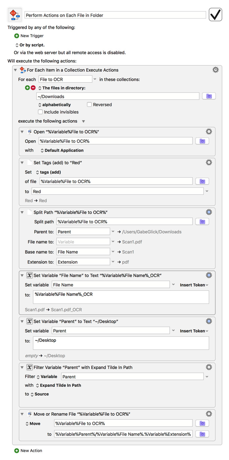The height and width of the screenshot is (460, 229).
Task: Click the Move or Rename action's file icon
Action: 30,414
